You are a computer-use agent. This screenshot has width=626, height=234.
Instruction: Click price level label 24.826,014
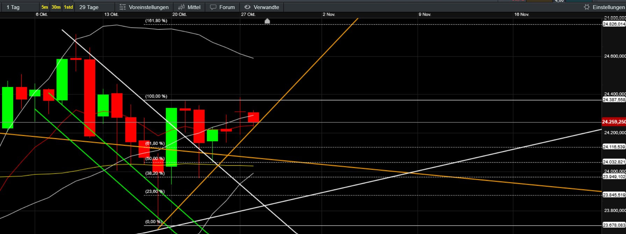(x=614, y=24)
